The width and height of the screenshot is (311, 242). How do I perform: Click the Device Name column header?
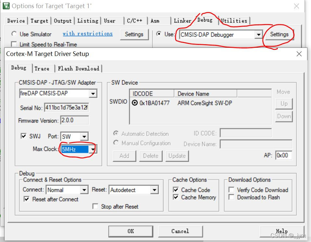pyautogui.click(x=205, y=94)
